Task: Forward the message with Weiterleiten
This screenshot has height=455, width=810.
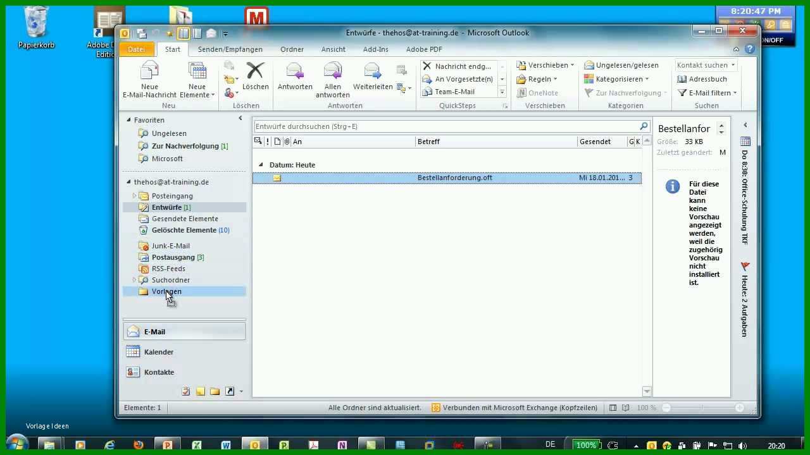Action: tap(373, 76)
